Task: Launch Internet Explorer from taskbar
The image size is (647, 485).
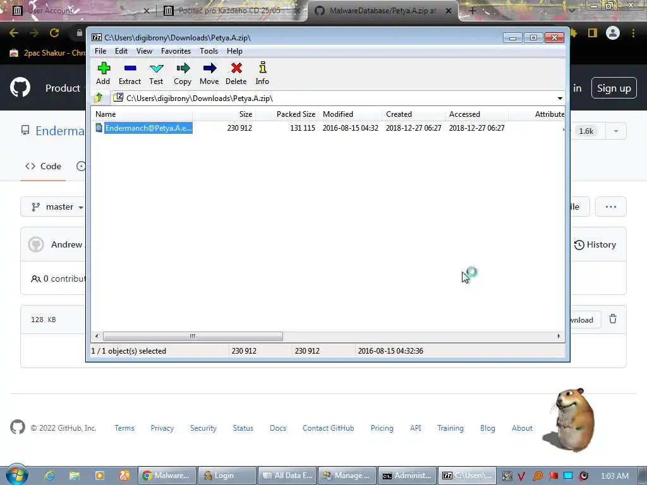Action: pos(49,476)
